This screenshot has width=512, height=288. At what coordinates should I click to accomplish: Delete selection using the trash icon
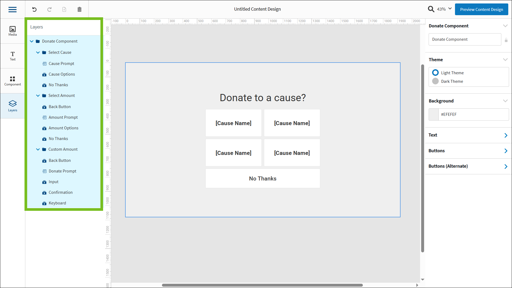(x=79, y=9)
